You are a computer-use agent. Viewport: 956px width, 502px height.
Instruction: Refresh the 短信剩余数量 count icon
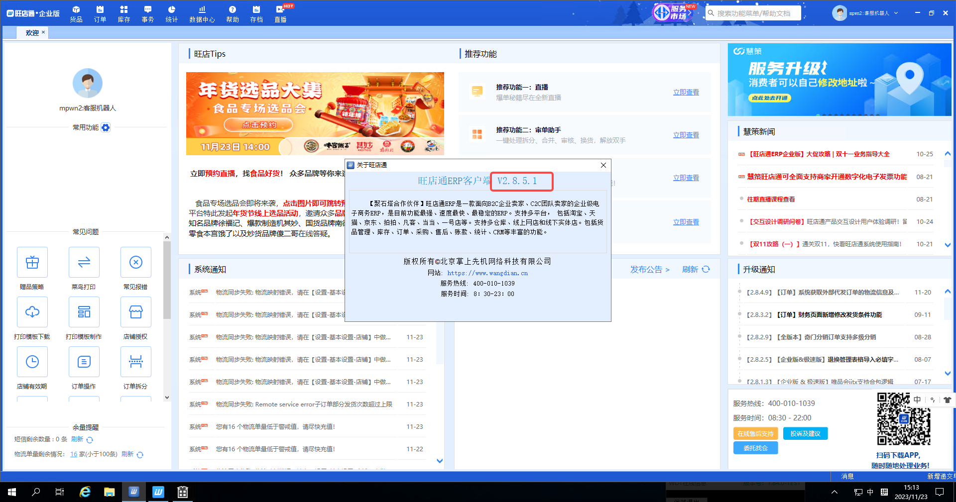click(90, 440)
